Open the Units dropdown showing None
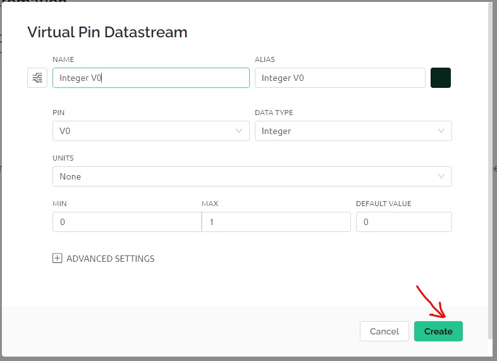 click(252, 176)
